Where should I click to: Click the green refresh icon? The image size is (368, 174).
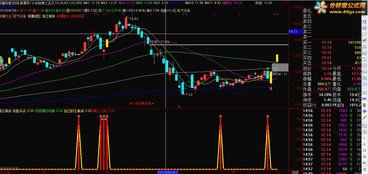pyautogui.click(x=364, y=132)
